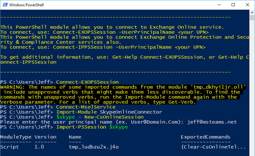Click on Import-Module SkypeOnlineConnector line
The width and height of the screenshot is (255, 156).
click(81, 112)
